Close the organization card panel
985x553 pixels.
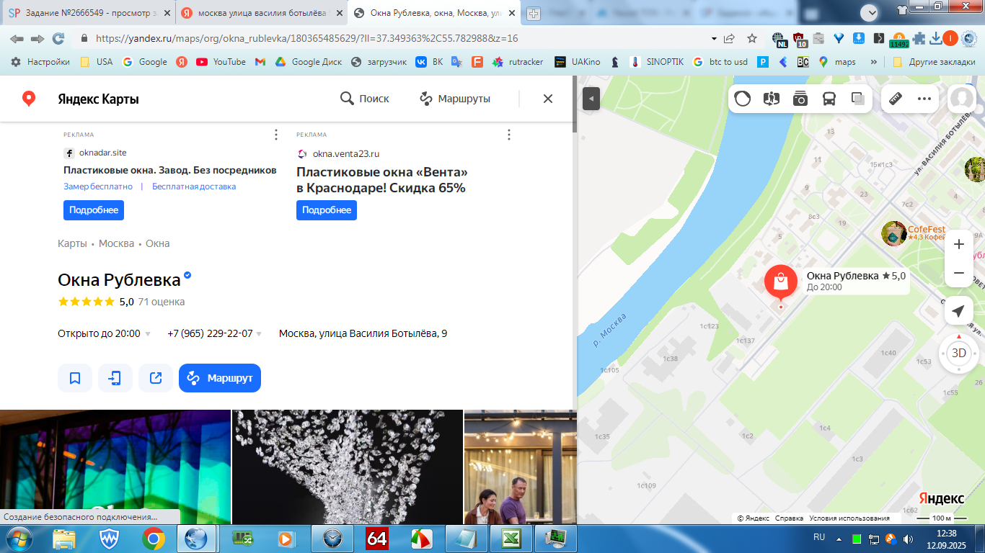548,99
